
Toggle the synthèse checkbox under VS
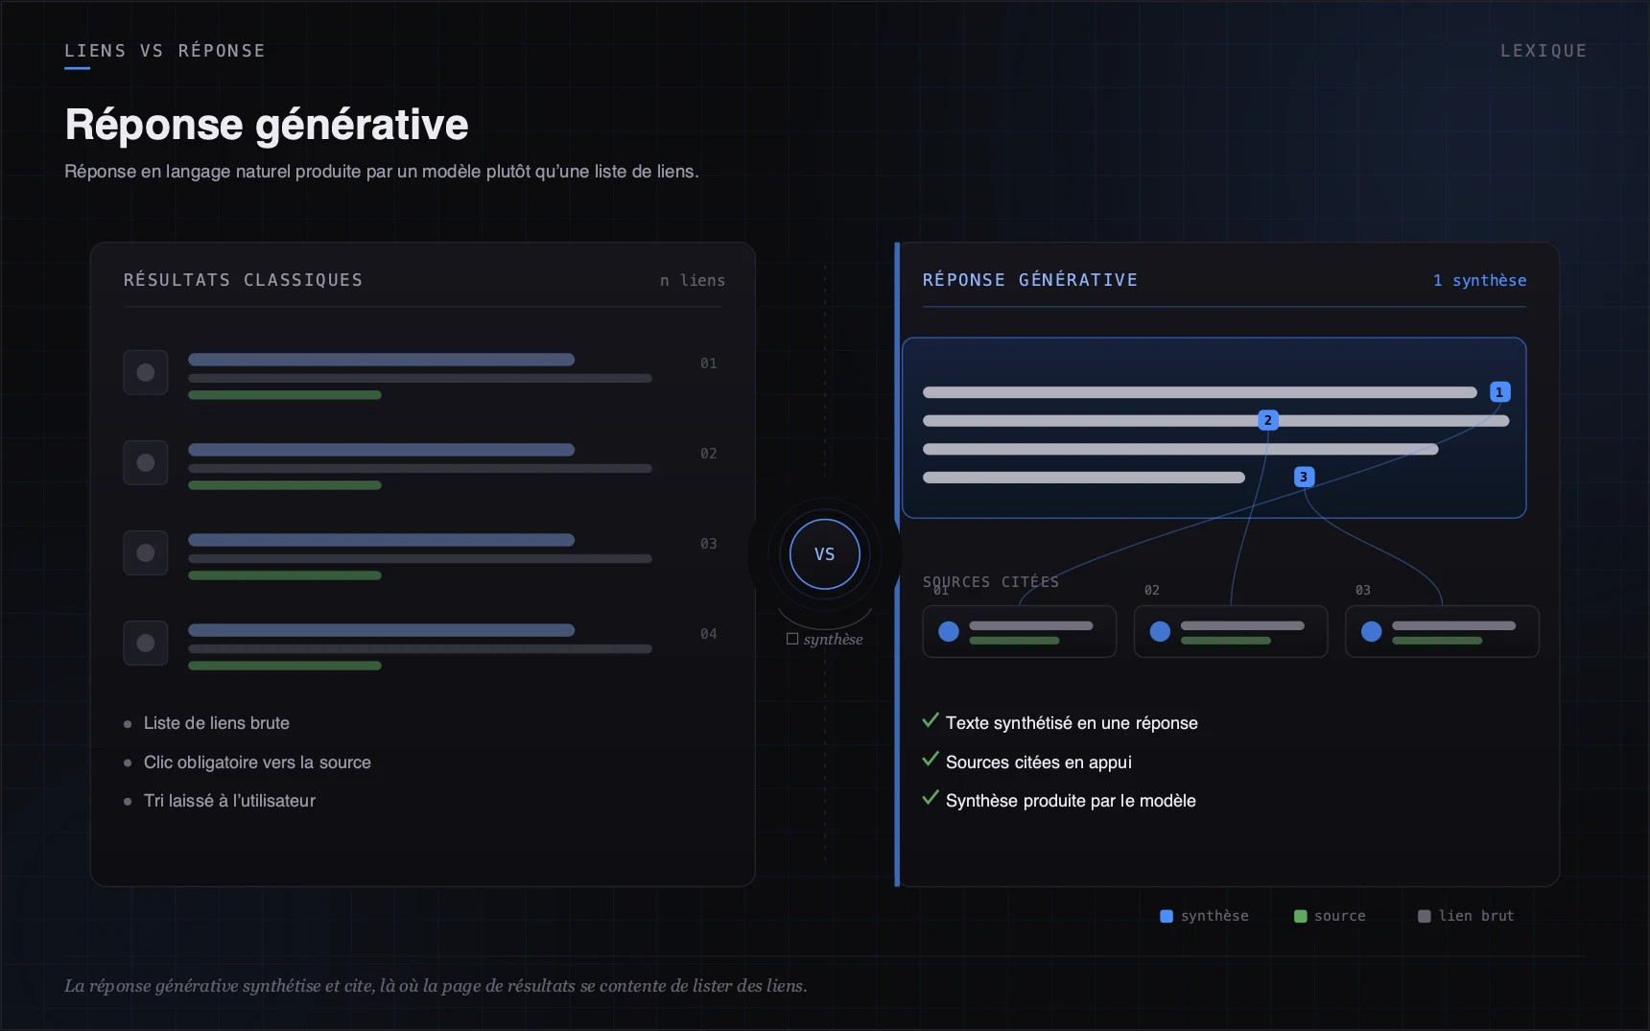792,639
